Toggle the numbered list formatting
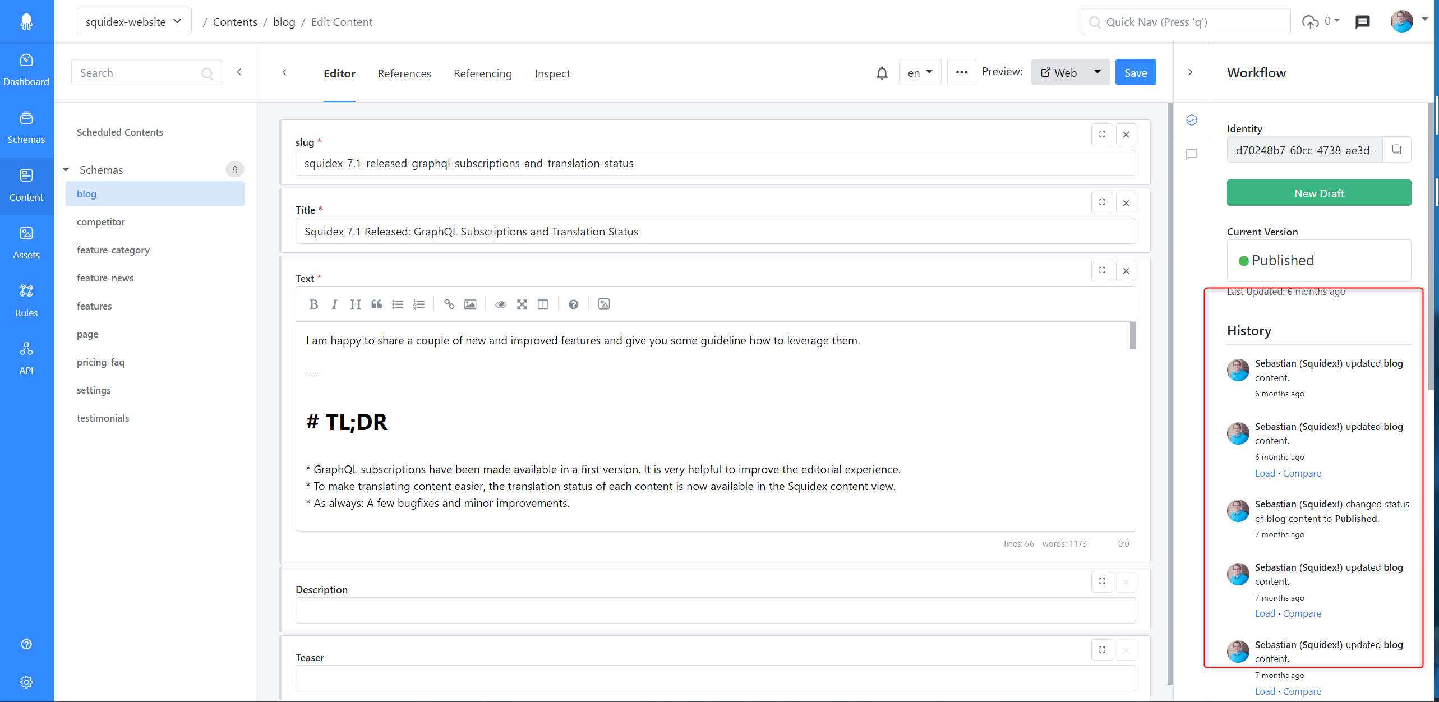This screenshot has height=702, width=1439. pyautogui.click(x=419, y=304)
